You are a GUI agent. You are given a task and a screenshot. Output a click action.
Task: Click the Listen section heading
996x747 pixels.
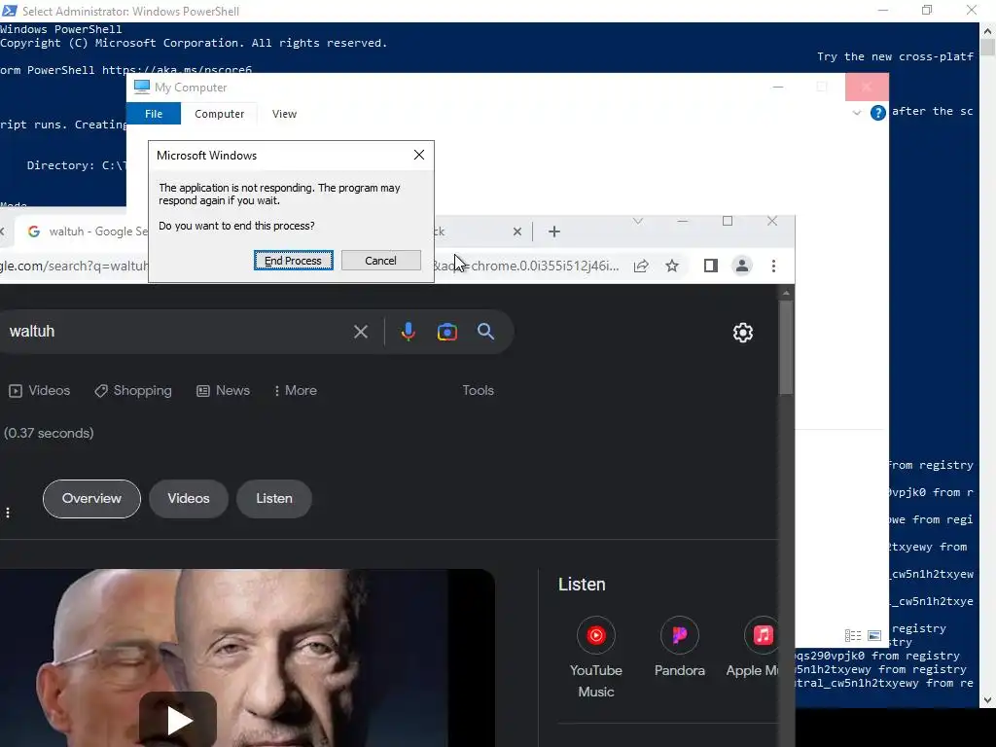click(x=582, y=585)
